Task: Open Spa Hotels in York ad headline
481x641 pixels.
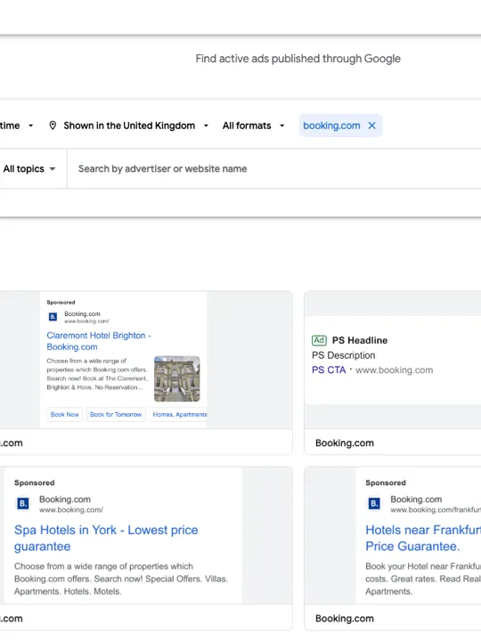Action: (x=106, y=538)
